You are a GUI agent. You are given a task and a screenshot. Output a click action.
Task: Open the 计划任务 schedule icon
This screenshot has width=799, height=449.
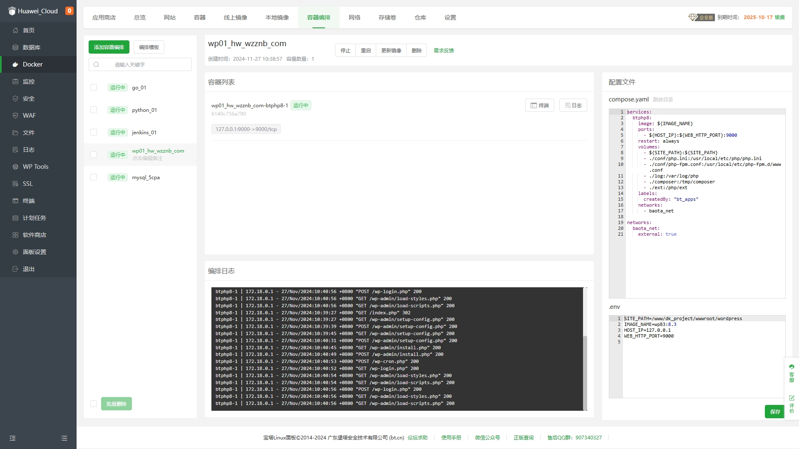pos(15,218)
